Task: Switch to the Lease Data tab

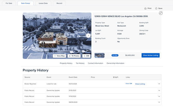Action: point(43,3)
